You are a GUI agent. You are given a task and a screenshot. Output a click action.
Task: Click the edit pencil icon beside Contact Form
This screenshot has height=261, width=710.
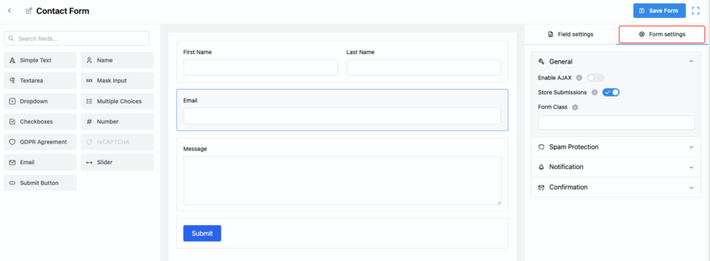[29, 11]
